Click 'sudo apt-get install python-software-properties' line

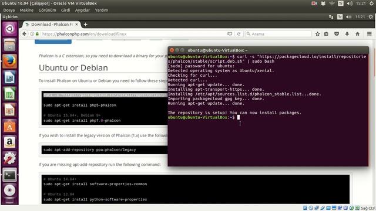pos(95,199)
